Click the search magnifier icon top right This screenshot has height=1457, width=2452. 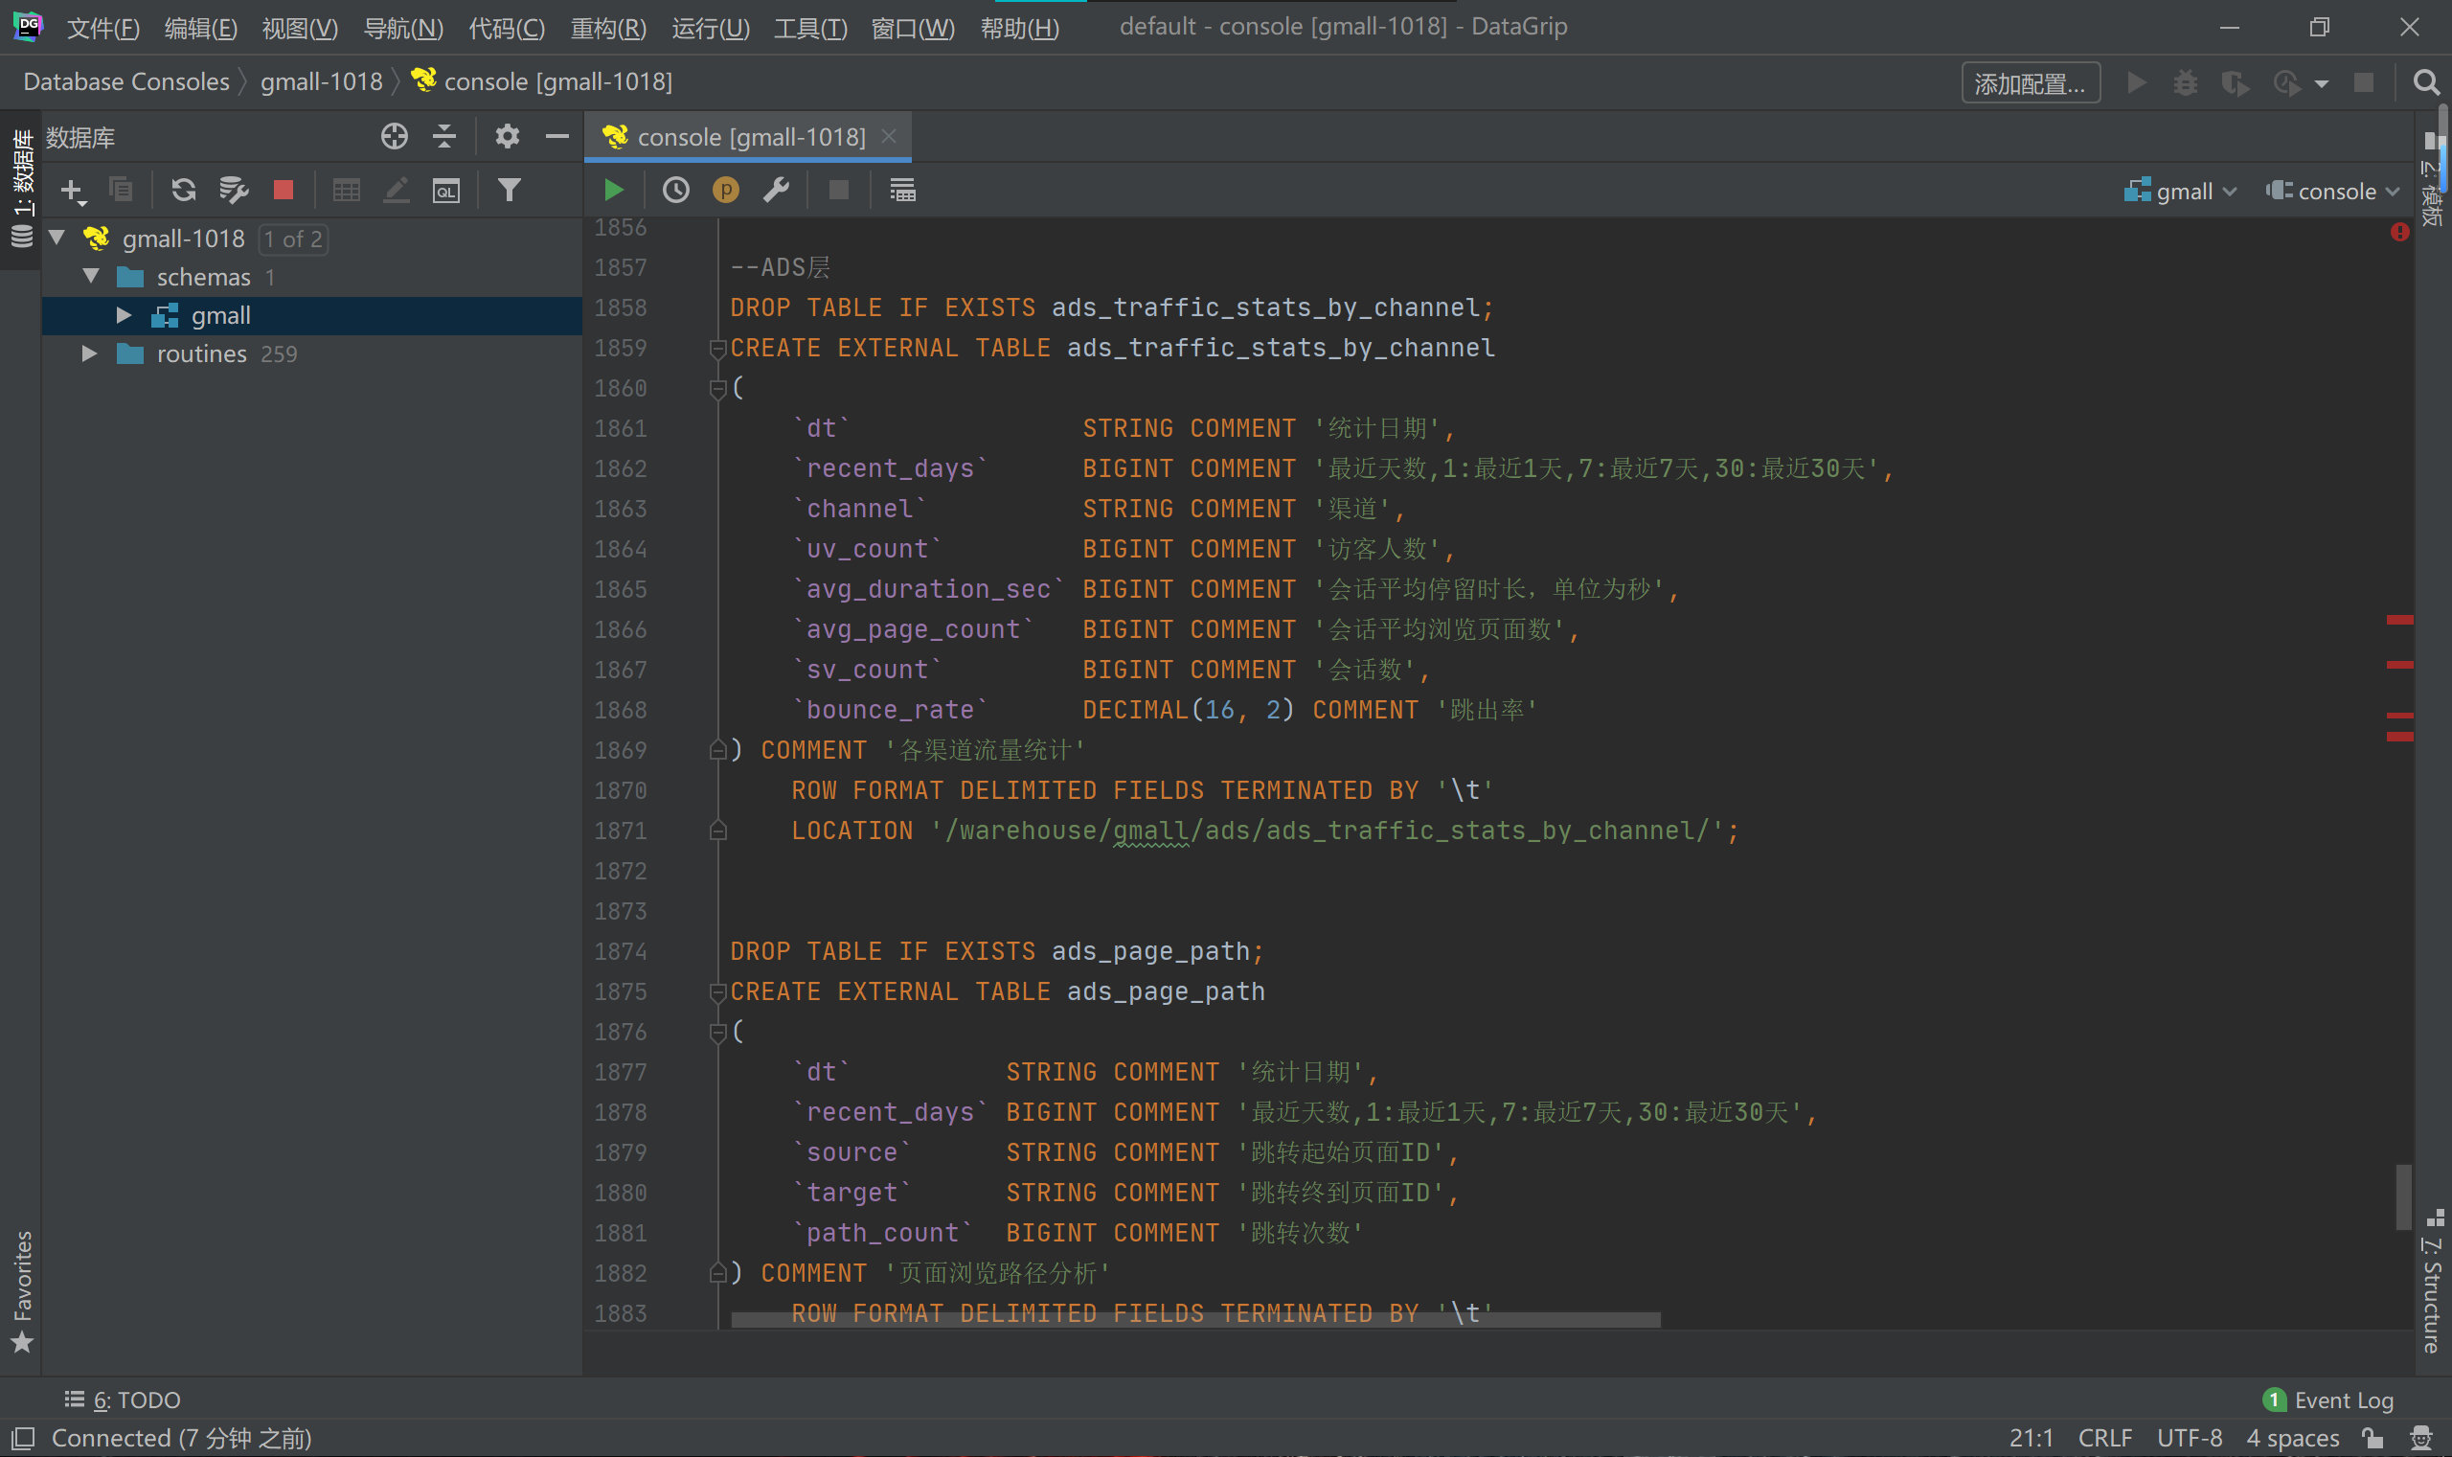click(x=2425, y=82)
